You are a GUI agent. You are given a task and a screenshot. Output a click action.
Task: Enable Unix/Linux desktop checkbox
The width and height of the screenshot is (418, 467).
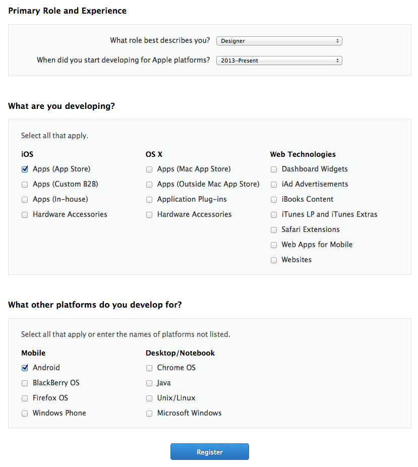point(149,398)
